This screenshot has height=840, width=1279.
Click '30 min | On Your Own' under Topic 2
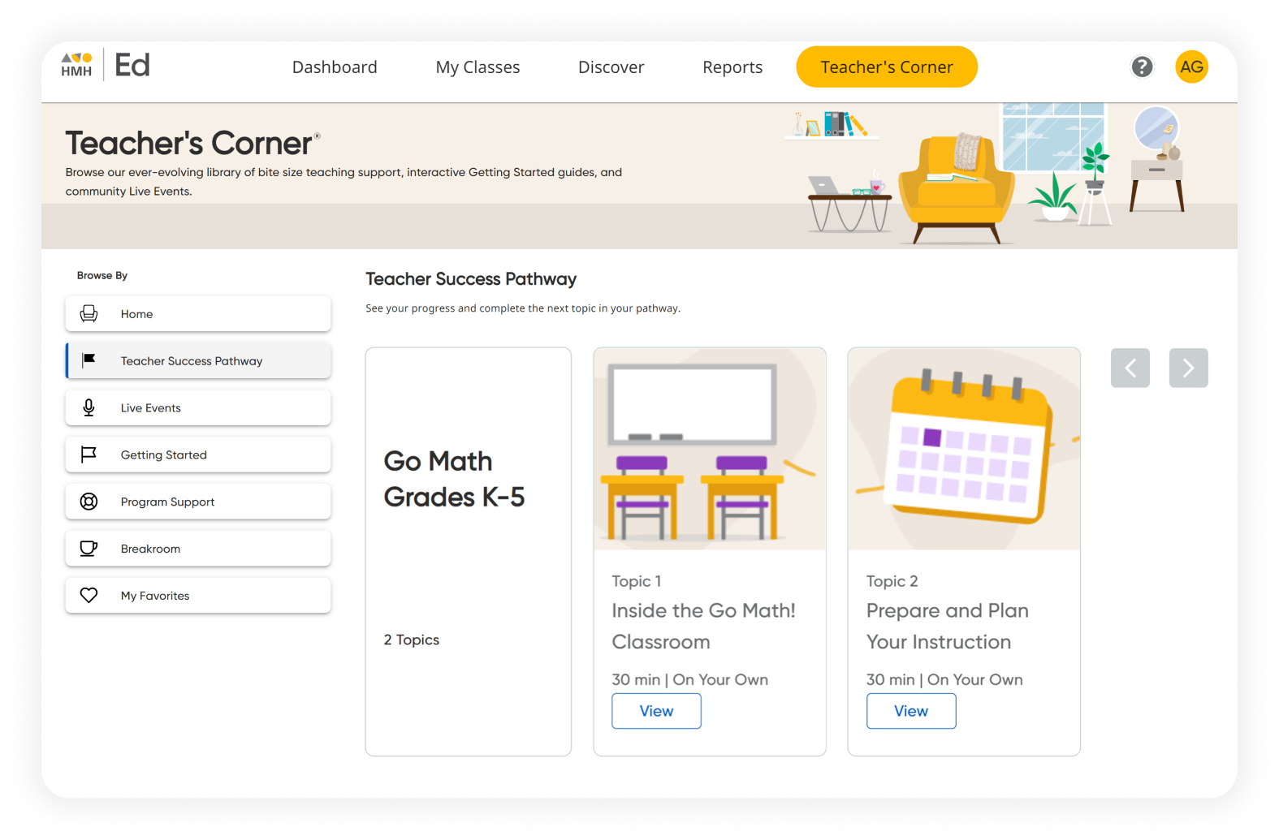(944, 679)
